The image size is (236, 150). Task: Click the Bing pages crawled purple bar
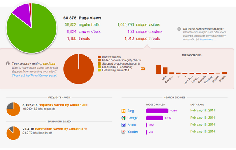tap(157, 111)
